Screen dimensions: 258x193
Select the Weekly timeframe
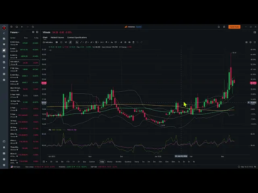(110, 162)
